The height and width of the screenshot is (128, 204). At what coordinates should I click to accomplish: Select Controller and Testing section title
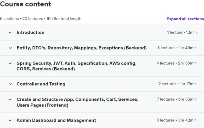[x=41, y=84]
